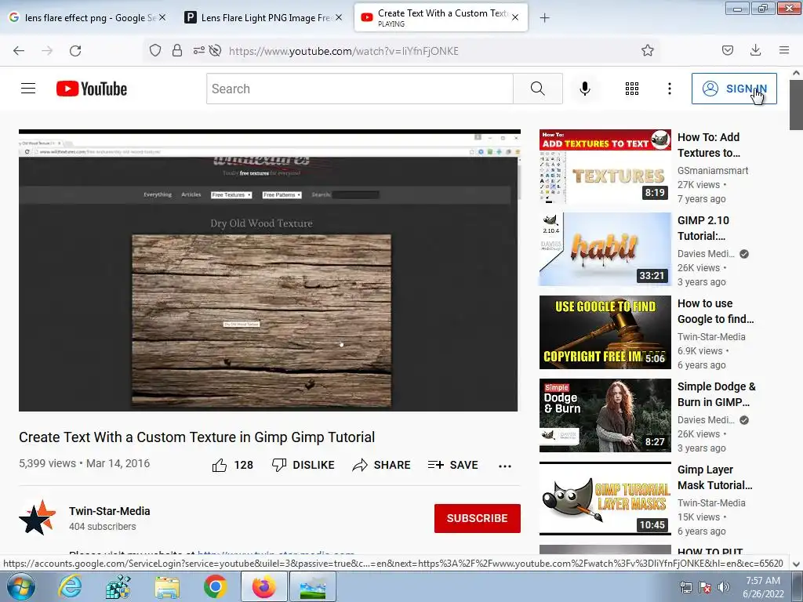The width and height of the screenshot is (803, 602).
Task: Open Firefox downloads panel
Action: coord(755,50)
